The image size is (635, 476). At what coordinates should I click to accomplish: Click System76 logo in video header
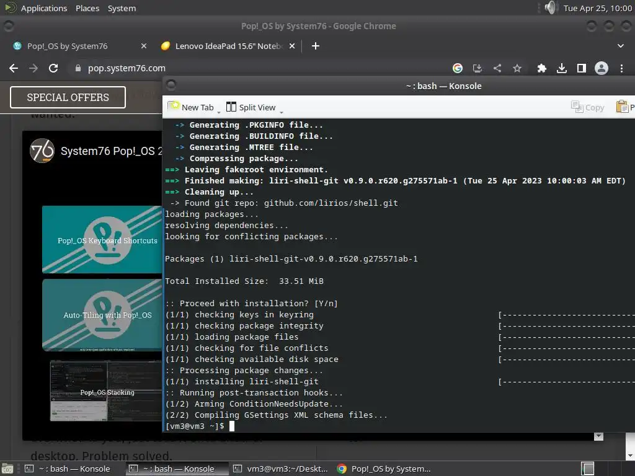pyautogui.click(x=42, y=151)
